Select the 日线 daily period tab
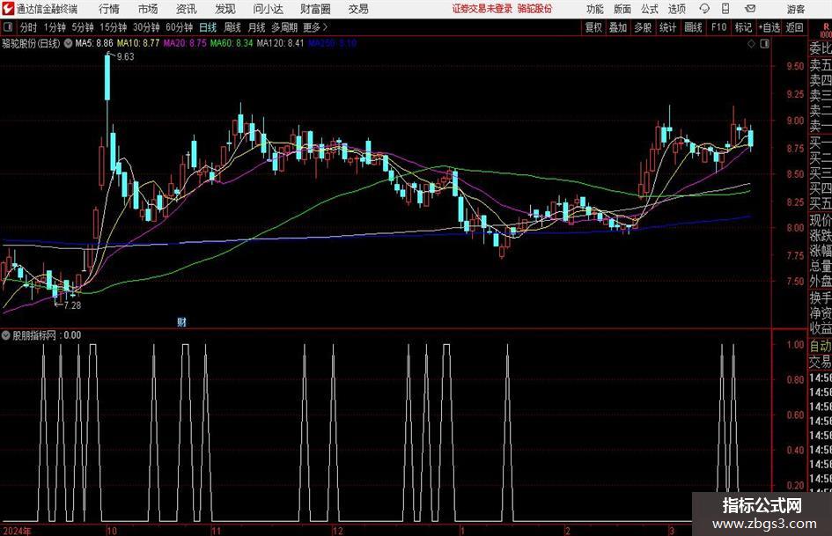 click(x=208, y=27)
